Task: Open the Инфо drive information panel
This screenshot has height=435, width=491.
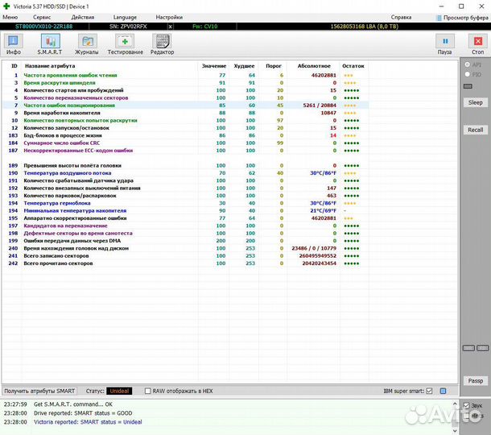Action: pos(14,43)
